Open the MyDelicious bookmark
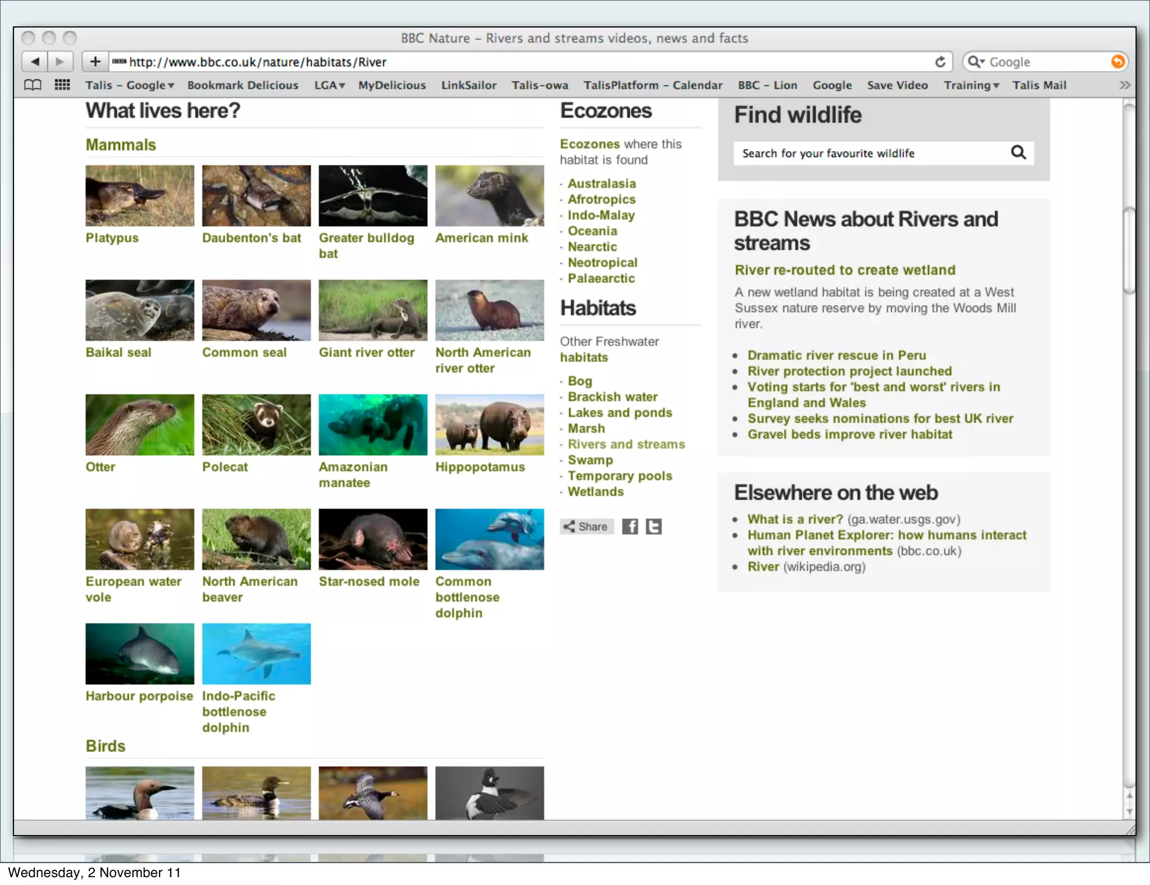Viewport: 1150px width, 885px height. tap(392, 85)
